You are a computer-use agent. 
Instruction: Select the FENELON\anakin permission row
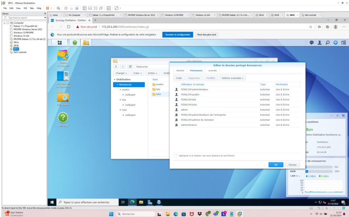click(237, 95)
